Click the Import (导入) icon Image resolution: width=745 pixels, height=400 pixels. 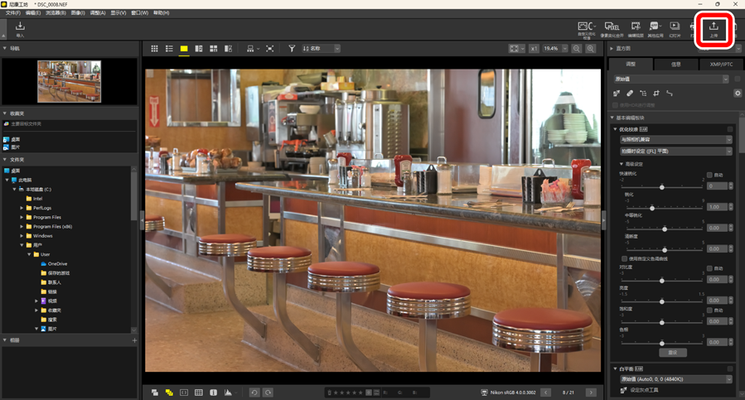coord(20,29)
